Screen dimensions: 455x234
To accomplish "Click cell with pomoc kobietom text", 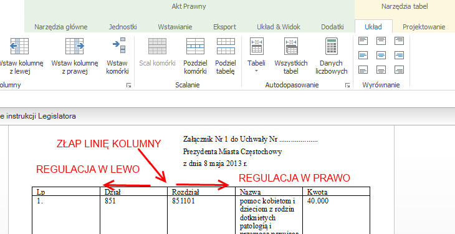I will [269, 215].
